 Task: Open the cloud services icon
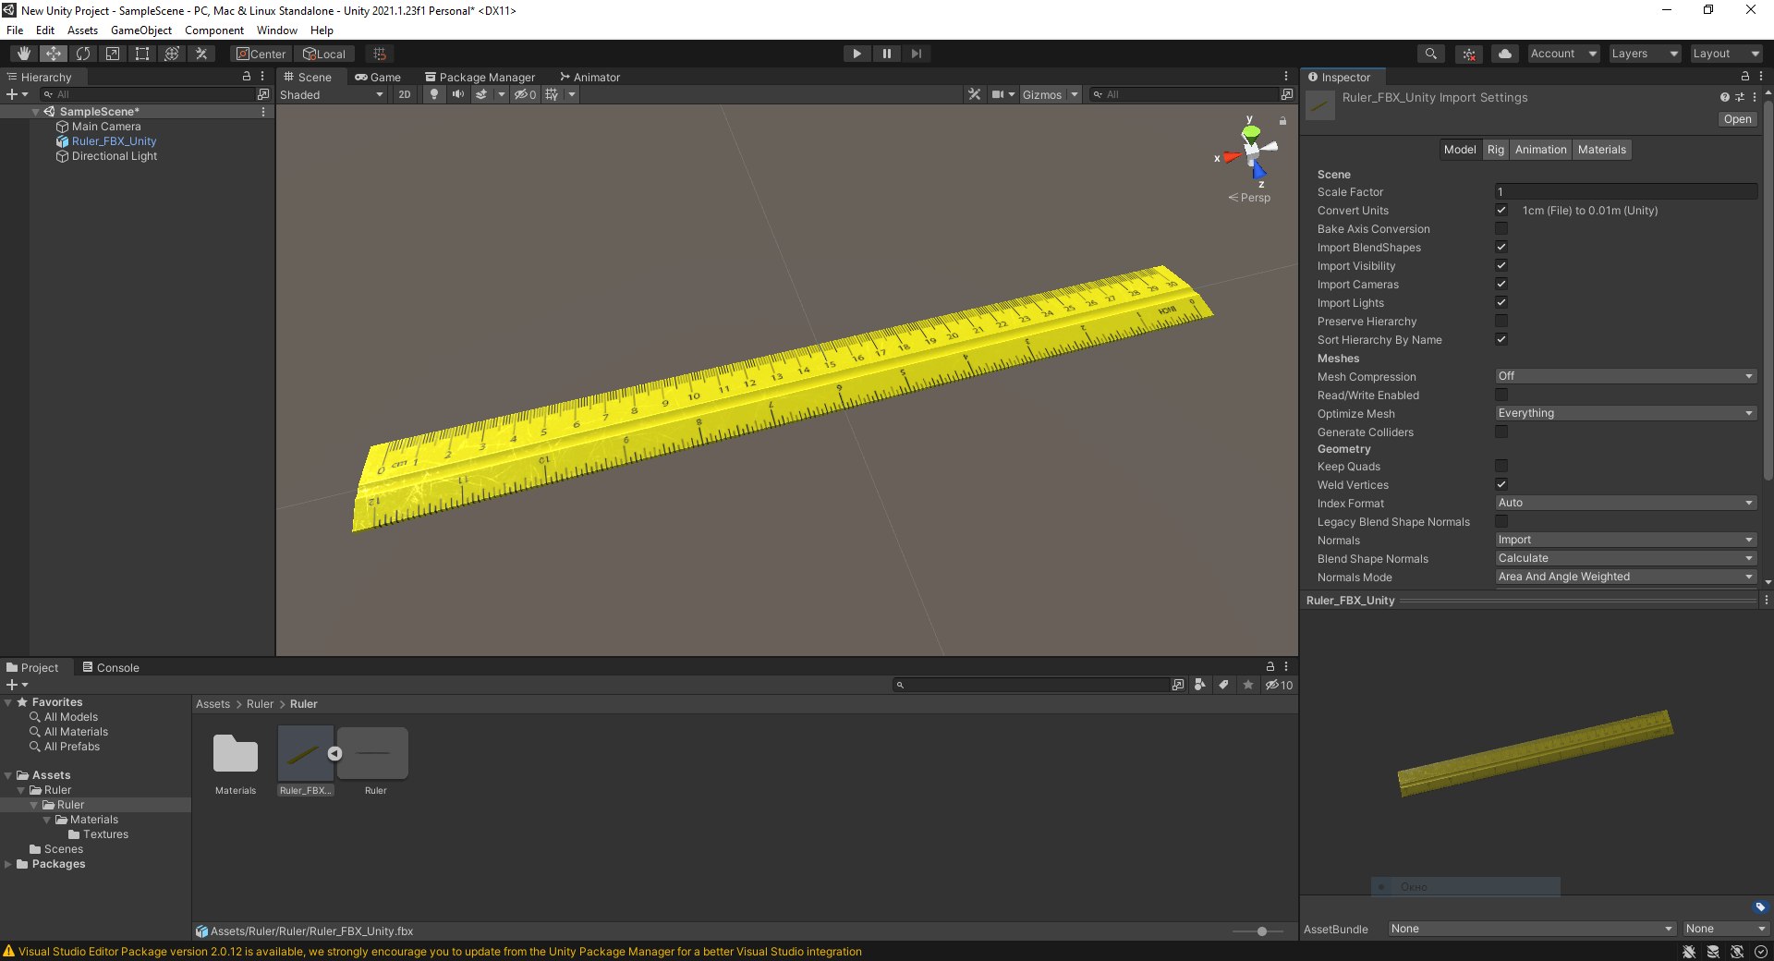[1505, 54]
